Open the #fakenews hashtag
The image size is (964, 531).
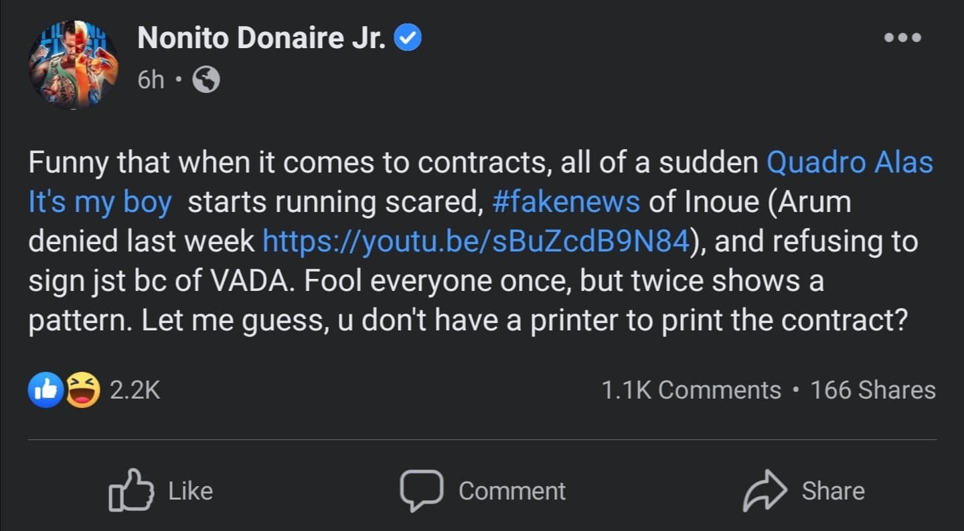(x=566, y=201)
